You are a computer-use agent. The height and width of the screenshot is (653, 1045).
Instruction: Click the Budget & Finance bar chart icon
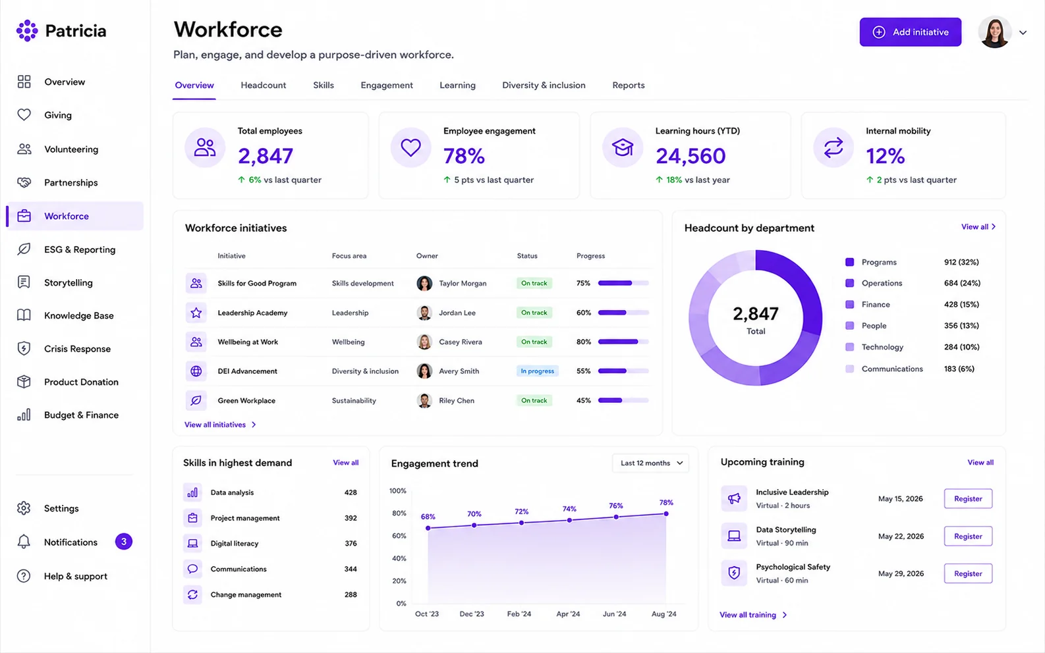pos(24,415)
